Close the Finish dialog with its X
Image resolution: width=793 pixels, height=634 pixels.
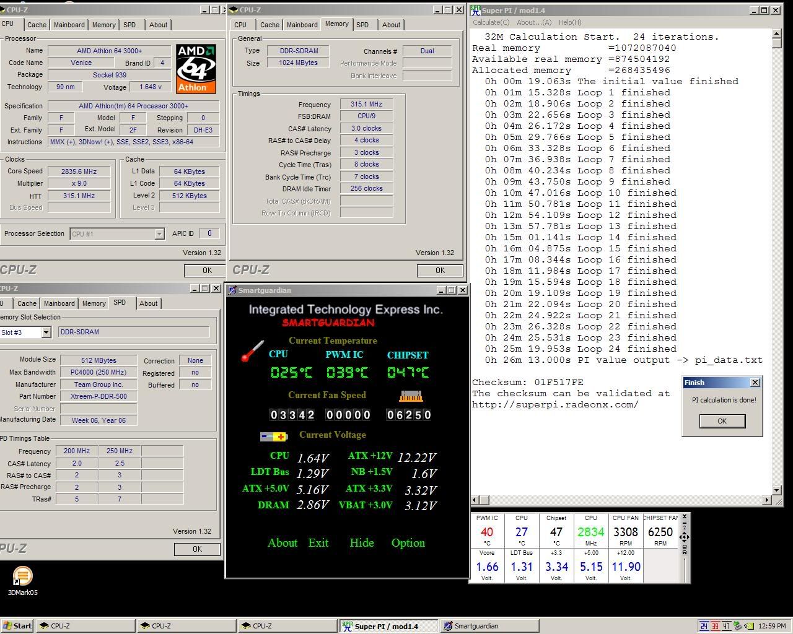click(x=755, y=383)
